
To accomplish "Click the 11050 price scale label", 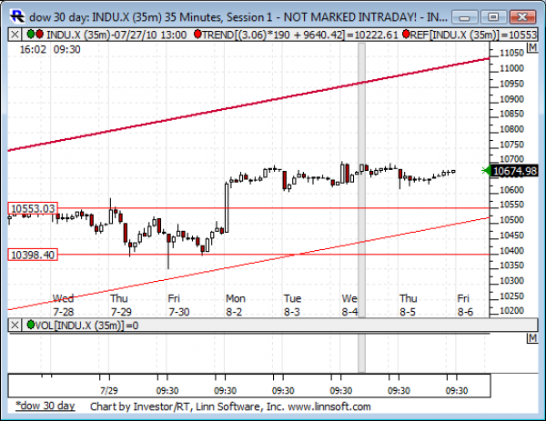I will (x=511, y=53).
